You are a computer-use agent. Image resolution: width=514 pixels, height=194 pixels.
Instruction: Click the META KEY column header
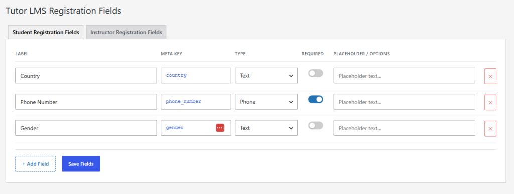click(x=172, y=54)
